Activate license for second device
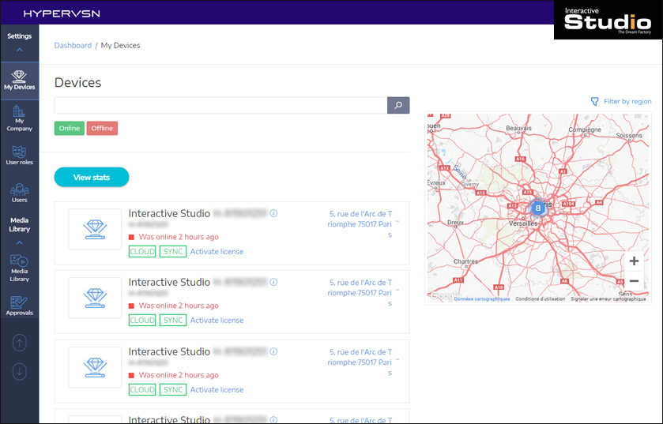The height and width of the screenshot is (424, 663). click(x=217, y=320)
